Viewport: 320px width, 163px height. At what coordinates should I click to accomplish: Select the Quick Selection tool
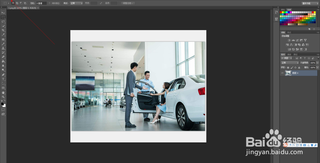click(3, 26)
